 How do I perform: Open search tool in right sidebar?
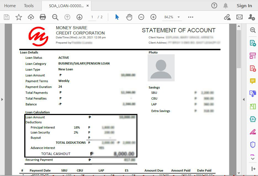click(x=253, y=30)
